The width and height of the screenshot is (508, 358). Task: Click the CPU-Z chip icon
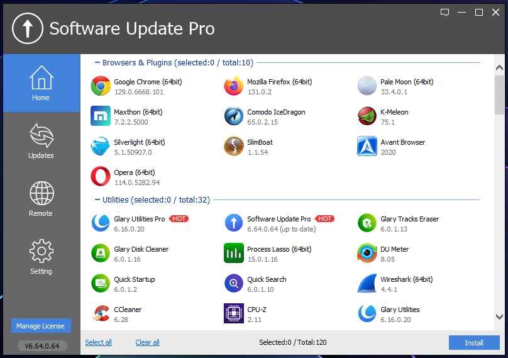coord(234,314)
